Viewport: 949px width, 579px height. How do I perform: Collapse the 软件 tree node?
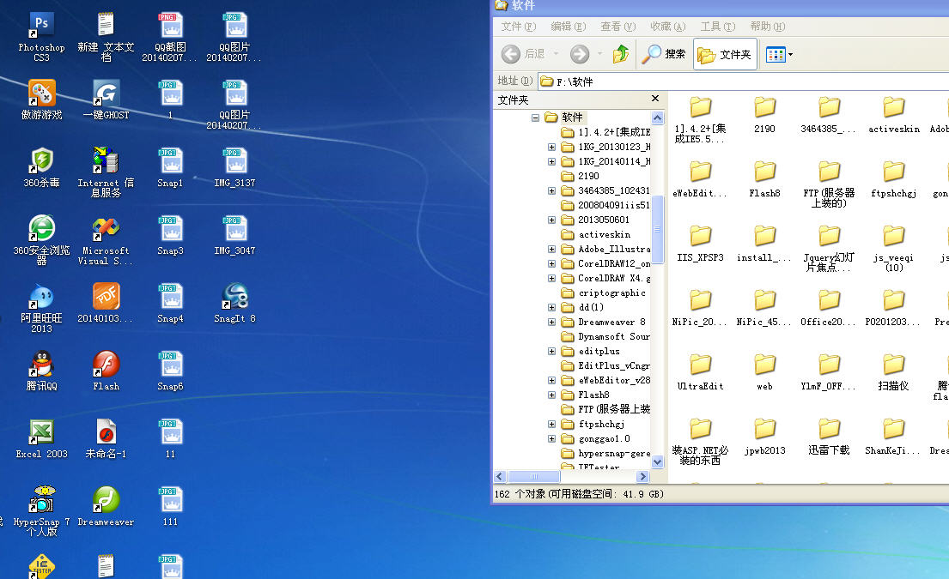pos(535,118)
